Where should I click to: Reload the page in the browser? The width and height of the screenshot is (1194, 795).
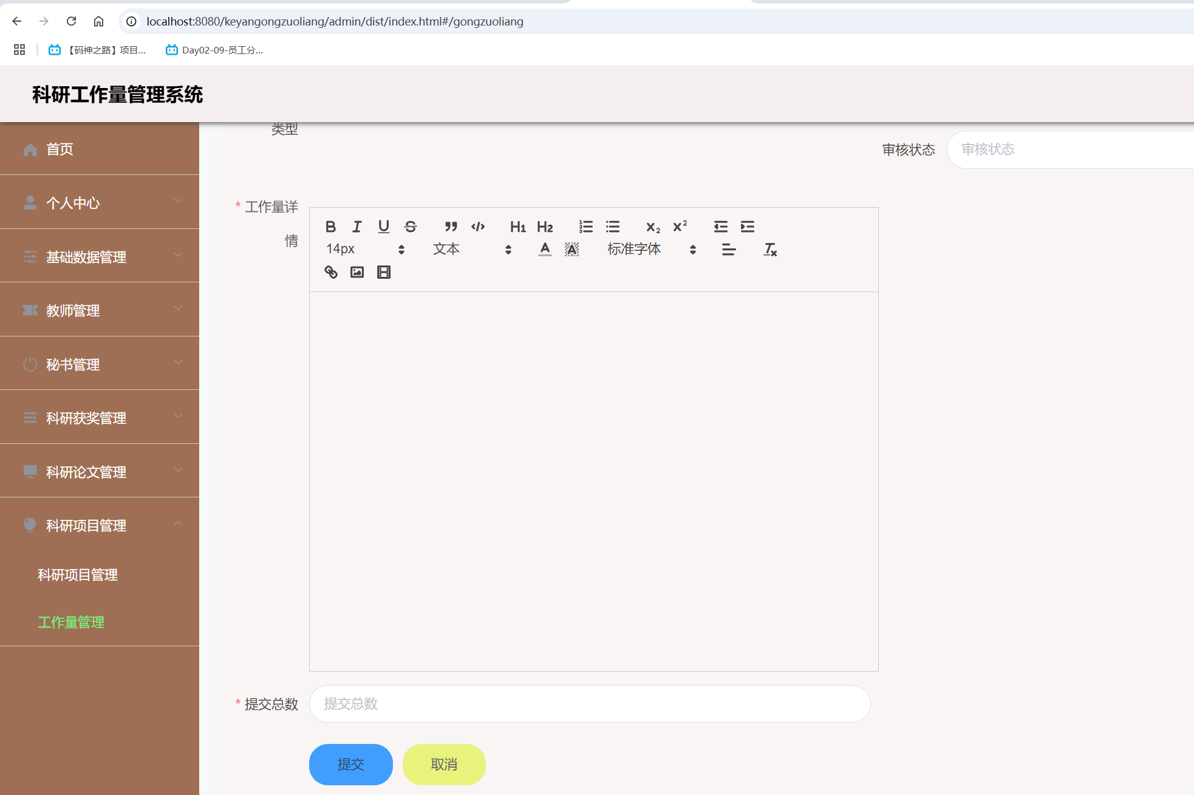(71, 21)
